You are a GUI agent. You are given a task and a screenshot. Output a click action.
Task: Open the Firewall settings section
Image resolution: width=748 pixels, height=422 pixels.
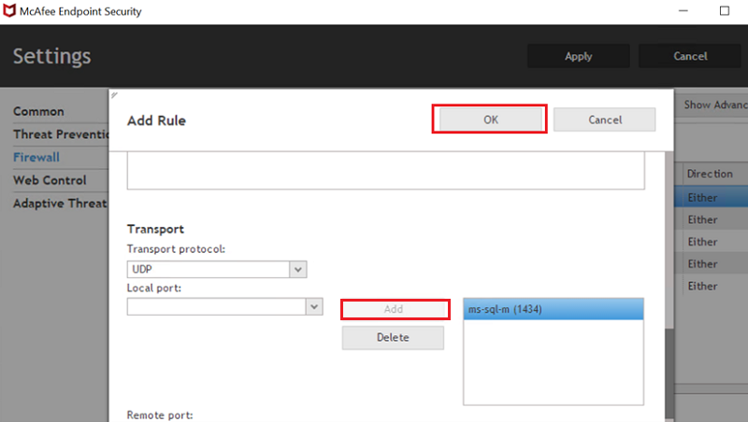(x=36, y=157)
